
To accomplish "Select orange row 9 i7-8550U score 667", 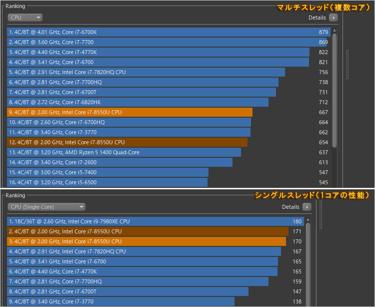I will pyautogui.click(x=168, y=112).
